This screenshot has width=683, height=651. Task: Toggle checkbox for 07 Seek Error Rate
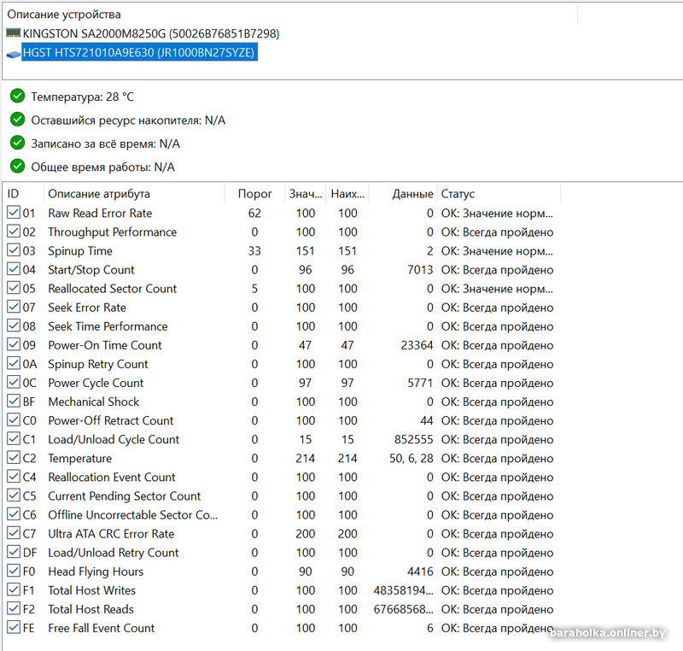pos(14,307)
